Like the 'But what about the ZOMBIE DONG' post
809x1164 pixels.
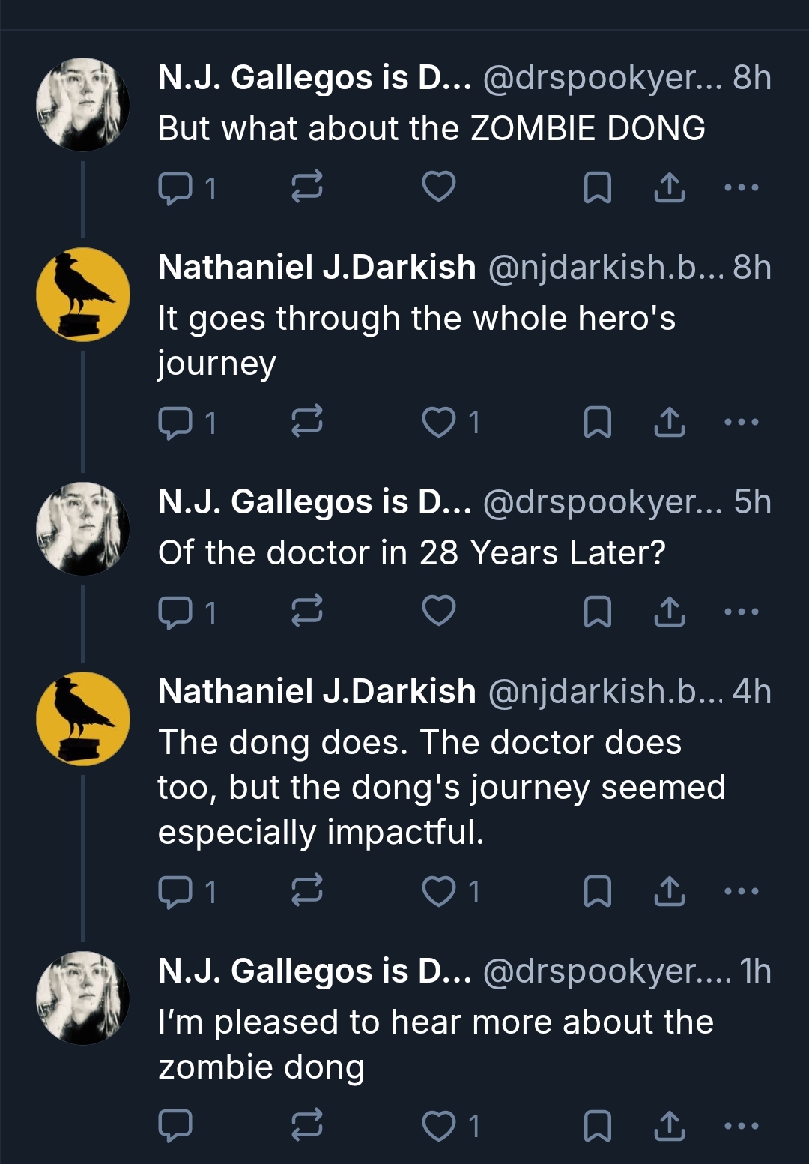click(439, 187)
